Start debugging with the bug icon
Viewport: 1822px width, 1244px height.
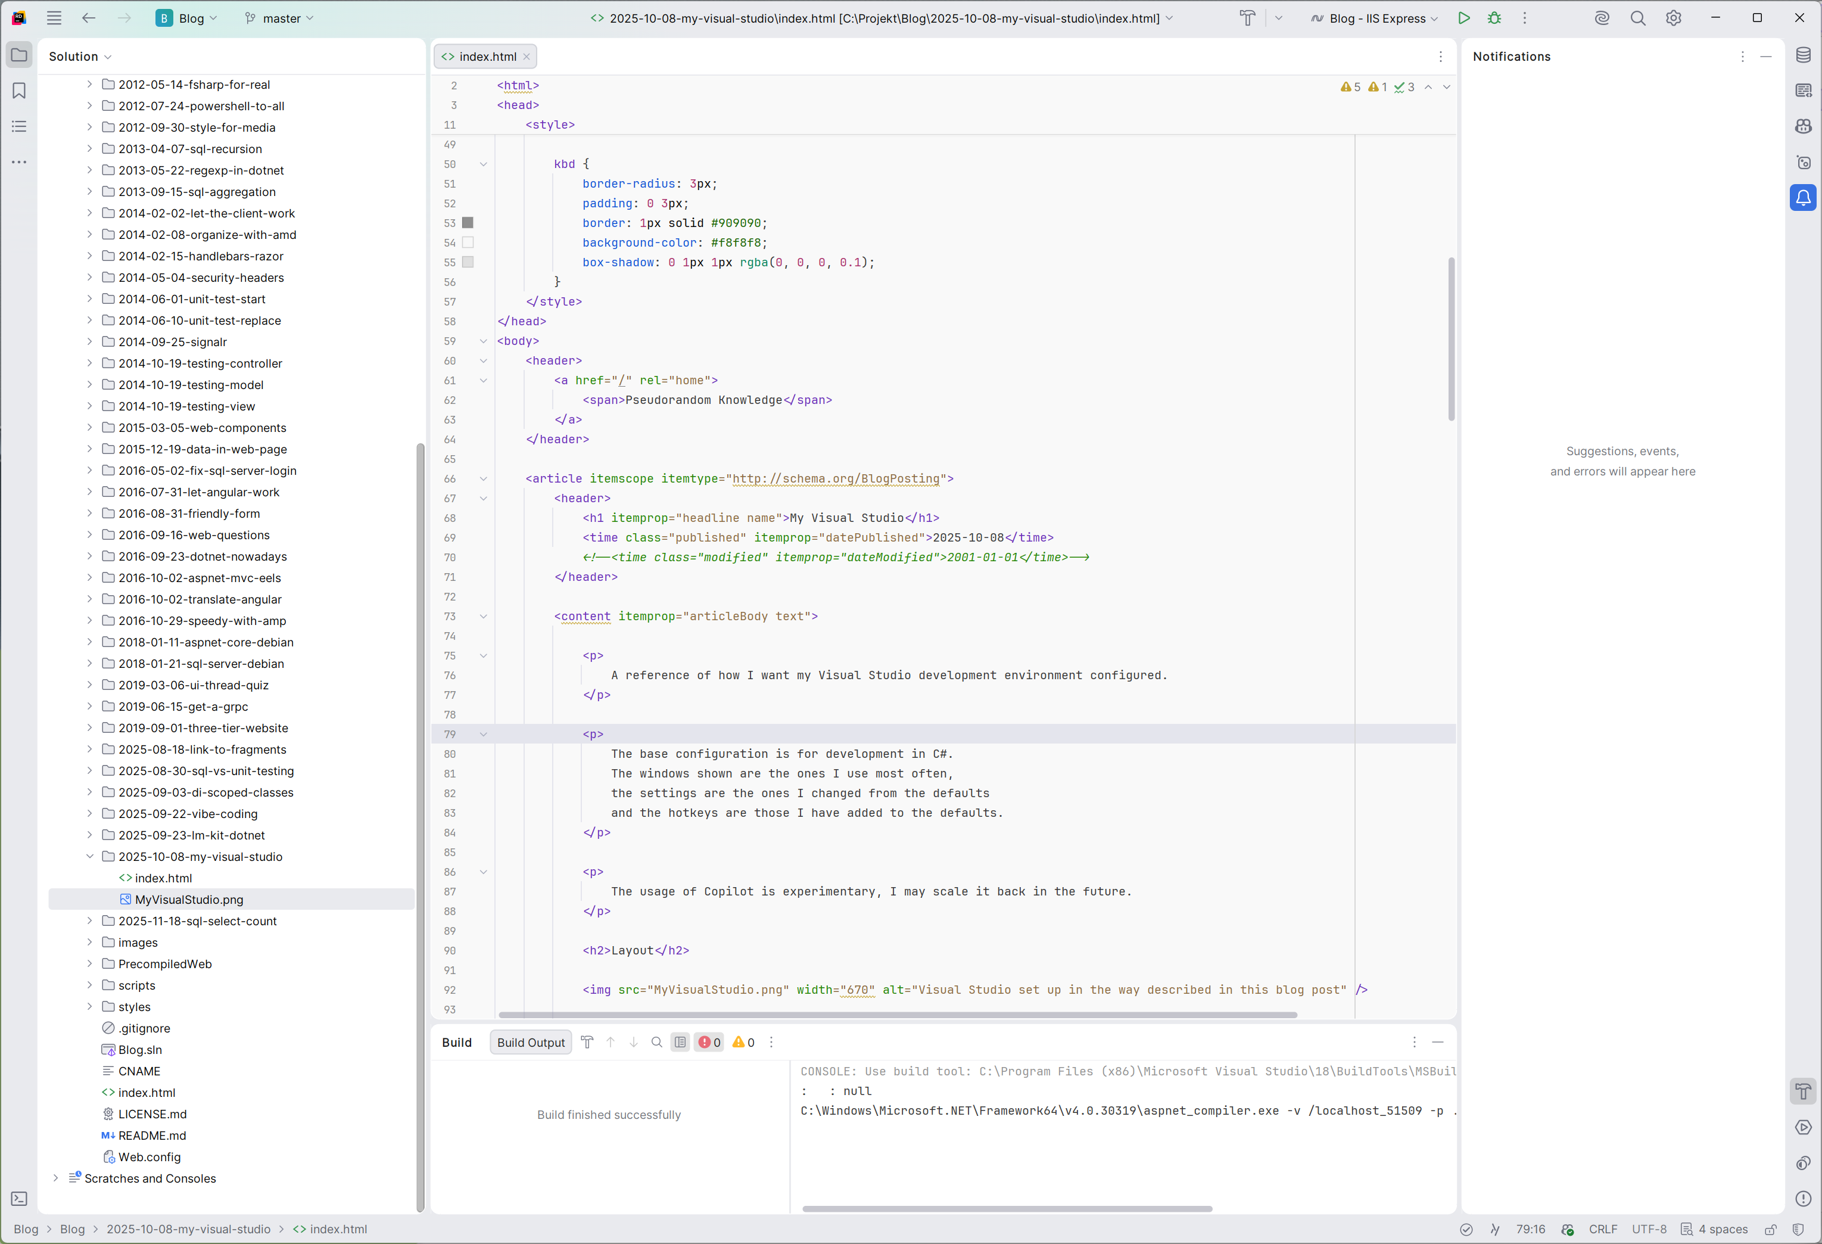pos(1494,17)
